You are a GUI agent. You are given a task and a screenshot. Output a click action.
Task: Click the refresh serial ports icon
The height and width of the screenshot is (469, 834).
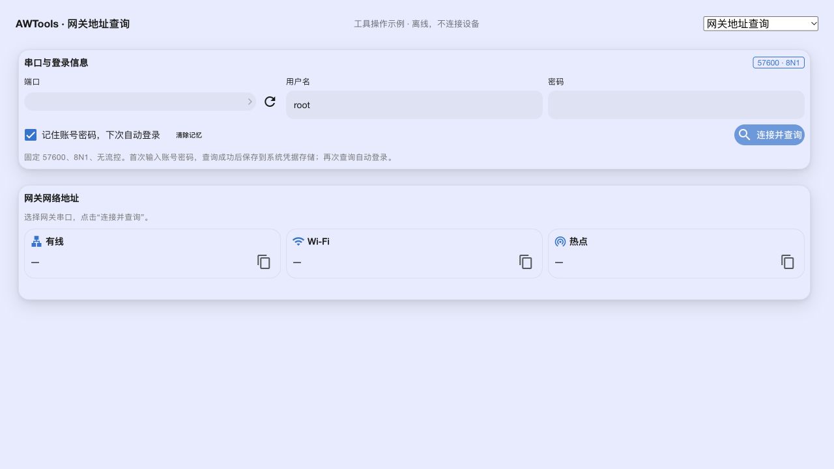point(270,102)
